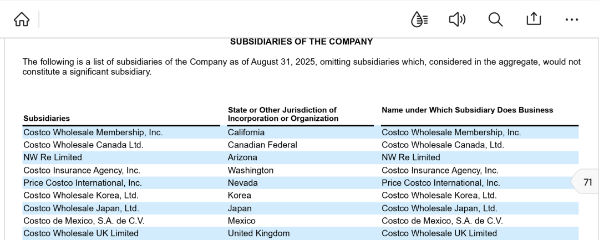
Task: Select "Costco Wholesale Membership, Inc." in Subsidiaries column
Action: tap(93, 132)
